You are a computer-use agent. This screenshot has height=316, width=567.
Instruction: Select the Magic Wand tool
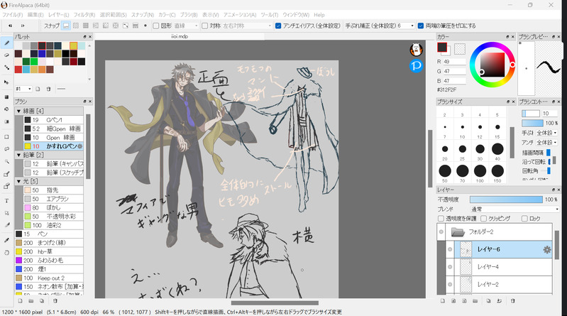[6, 161]
